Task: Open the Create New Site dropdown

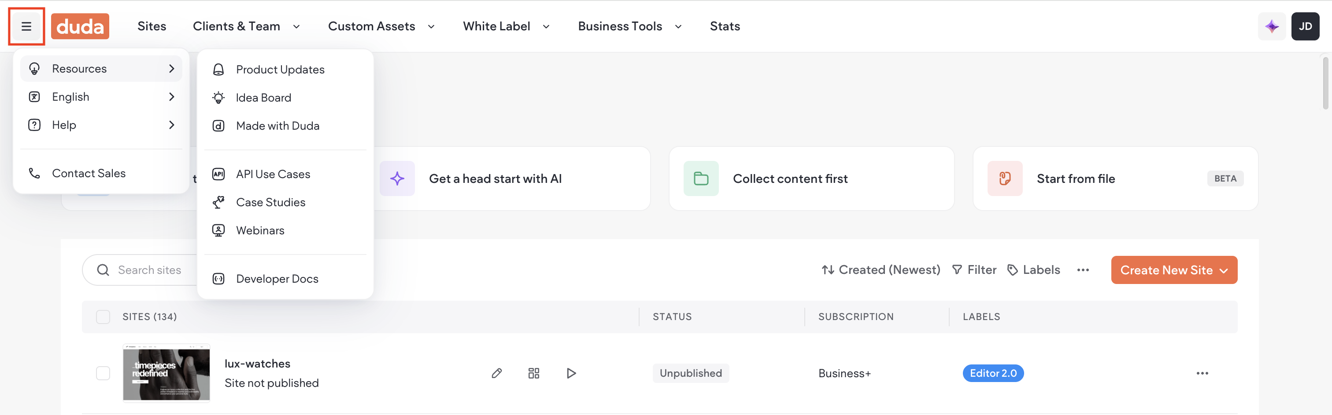Action: pos(1174,270)
